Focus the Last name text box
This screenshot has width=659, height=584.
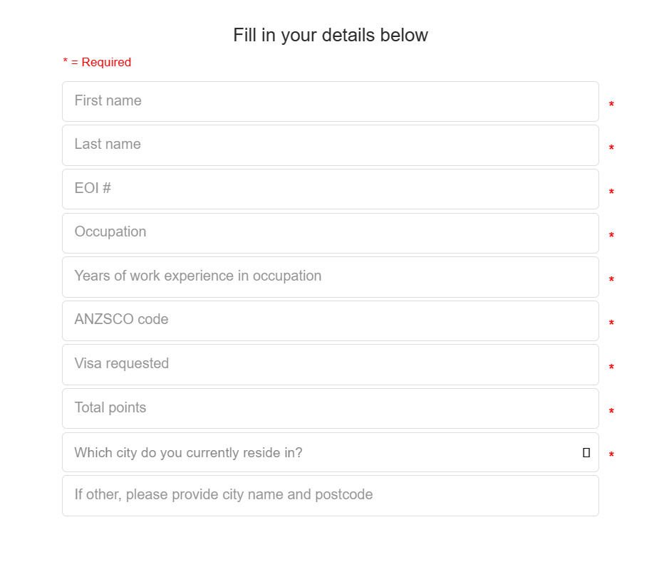pyautogui.click(x=330, y=145)
